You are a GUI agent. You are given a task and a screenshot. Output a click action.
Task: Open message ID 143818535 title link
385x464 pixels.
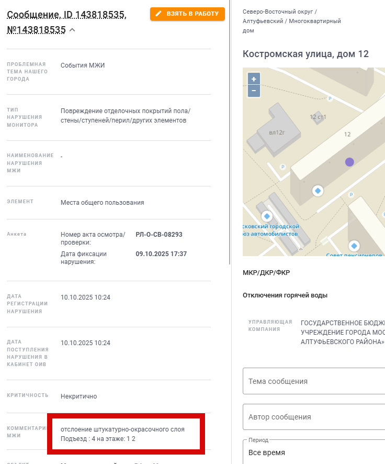(66, 22)
